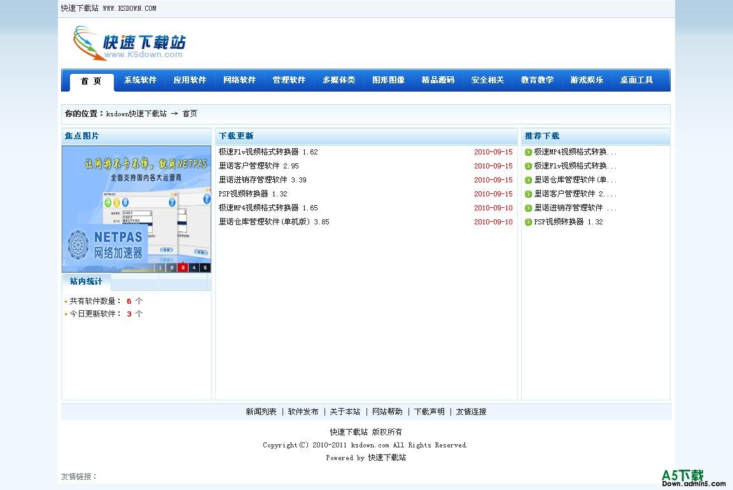Open 极速Flv视频格式转换器 1.62 download link
The height and width of the screenshot is (490, 733).
(268, 152)
